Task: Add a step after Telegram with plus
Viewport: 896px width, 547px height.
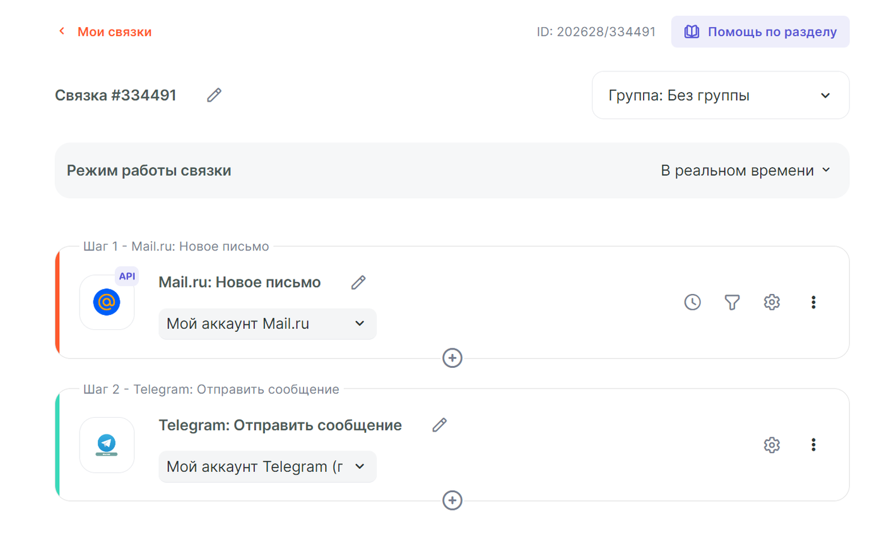Action: click(452, 500)
